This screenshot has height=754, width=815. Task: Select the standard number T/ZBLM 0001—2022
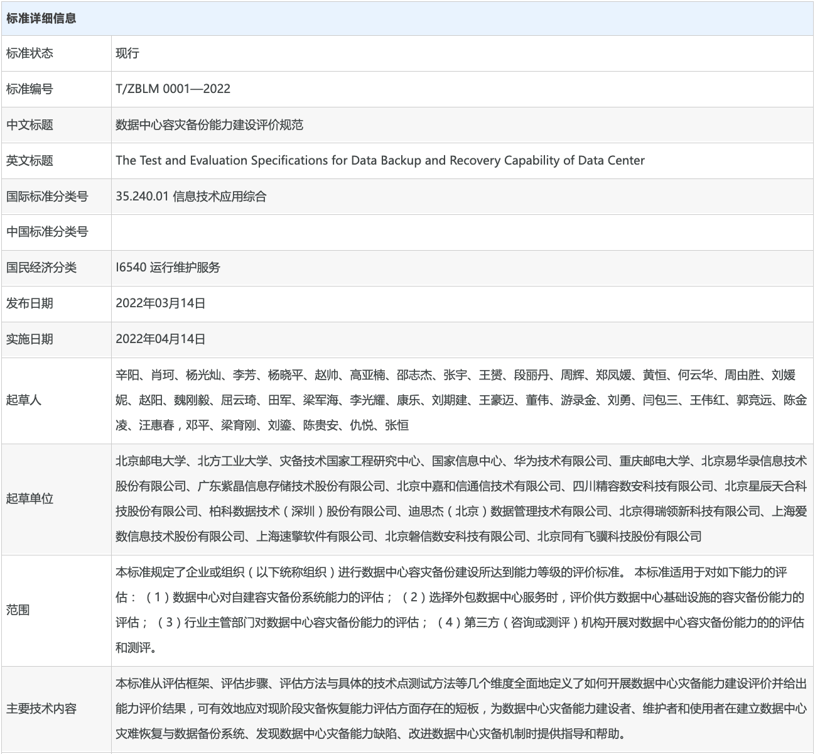[173, 89]
